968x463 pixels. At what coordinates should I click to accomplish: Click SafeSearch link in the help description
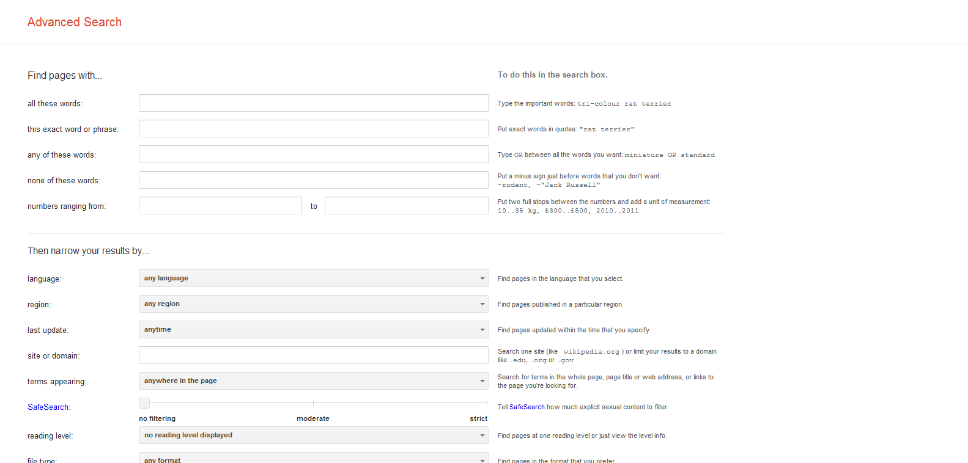point(526,407)
